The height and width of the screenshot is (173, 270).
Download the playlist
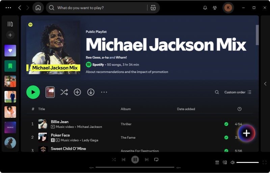pos(91,92)
